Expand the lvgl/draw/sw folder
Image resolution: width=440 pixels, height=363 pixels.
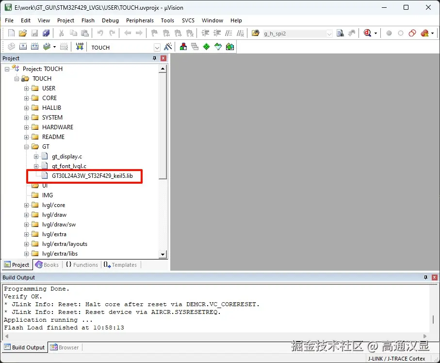pyautogui.click(x=26, y=225)
